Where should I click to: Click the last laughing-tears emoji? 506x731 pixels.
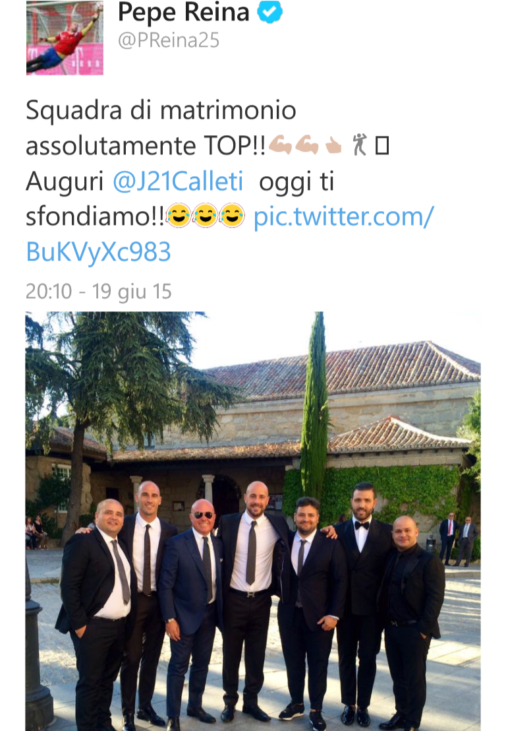coord(232,215)
